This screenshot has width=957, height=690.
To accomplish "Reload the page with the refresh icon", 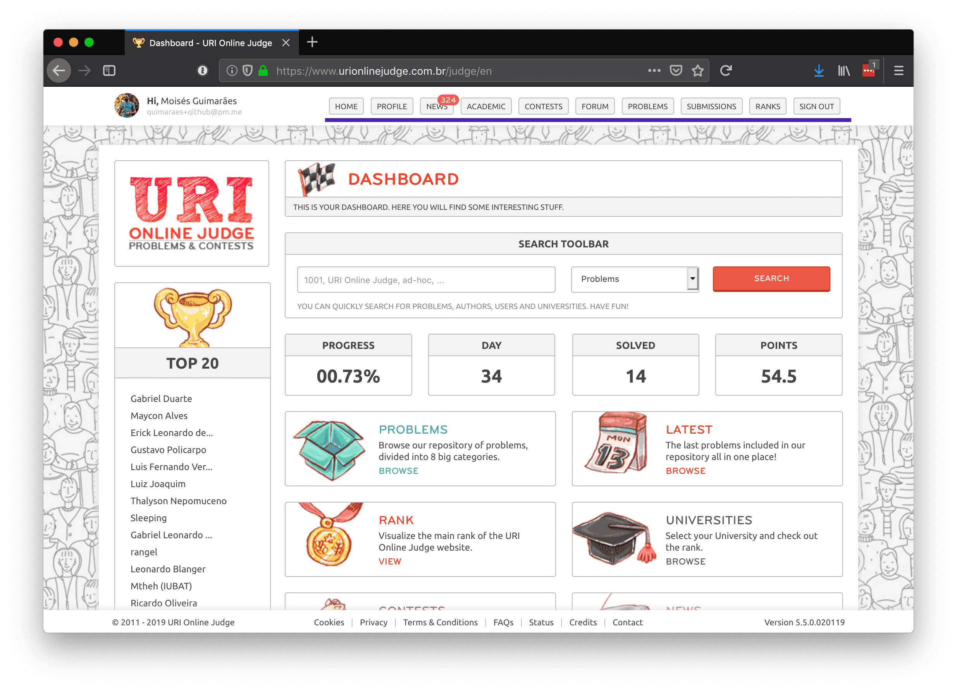I will pos(726,70).
